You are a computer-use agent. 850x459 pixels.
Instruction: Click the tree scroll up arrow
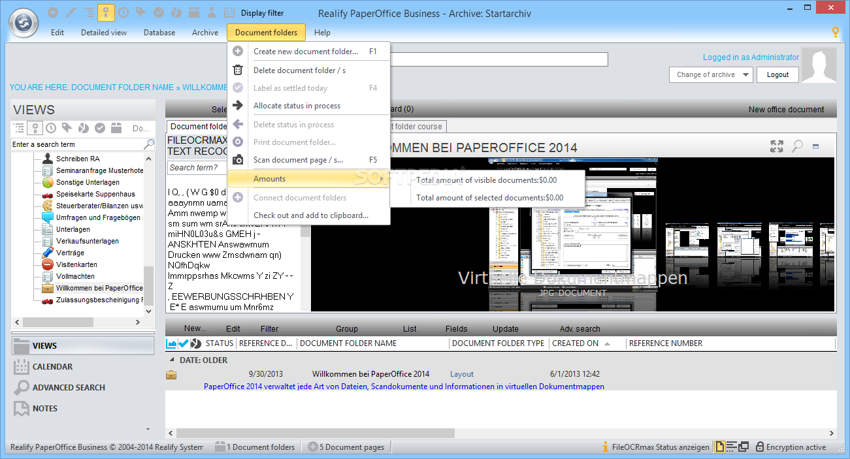[149, 159]
